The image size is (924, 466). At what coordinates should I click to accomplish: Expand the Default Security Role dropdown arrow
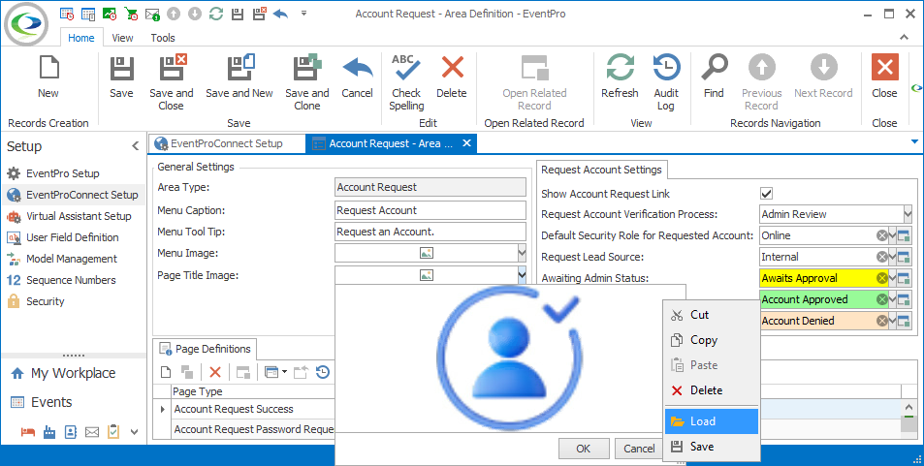coord(892,235)
